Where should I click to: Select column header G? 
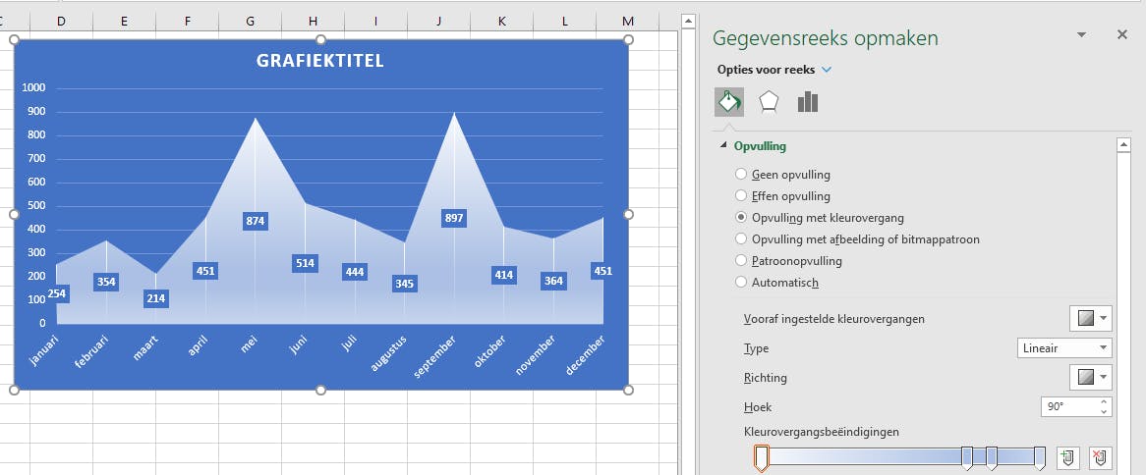[250, 22]
